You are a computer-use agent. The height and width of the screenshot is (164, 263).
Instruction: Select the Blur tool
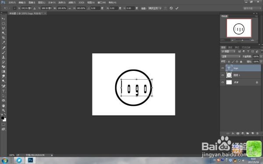[4, 76]
